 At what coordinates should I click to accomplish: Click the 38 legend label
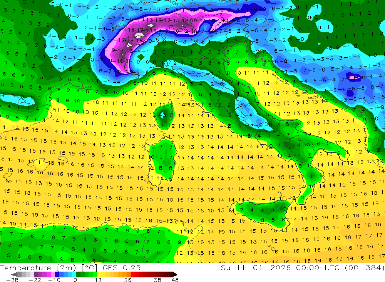(157, 280)
